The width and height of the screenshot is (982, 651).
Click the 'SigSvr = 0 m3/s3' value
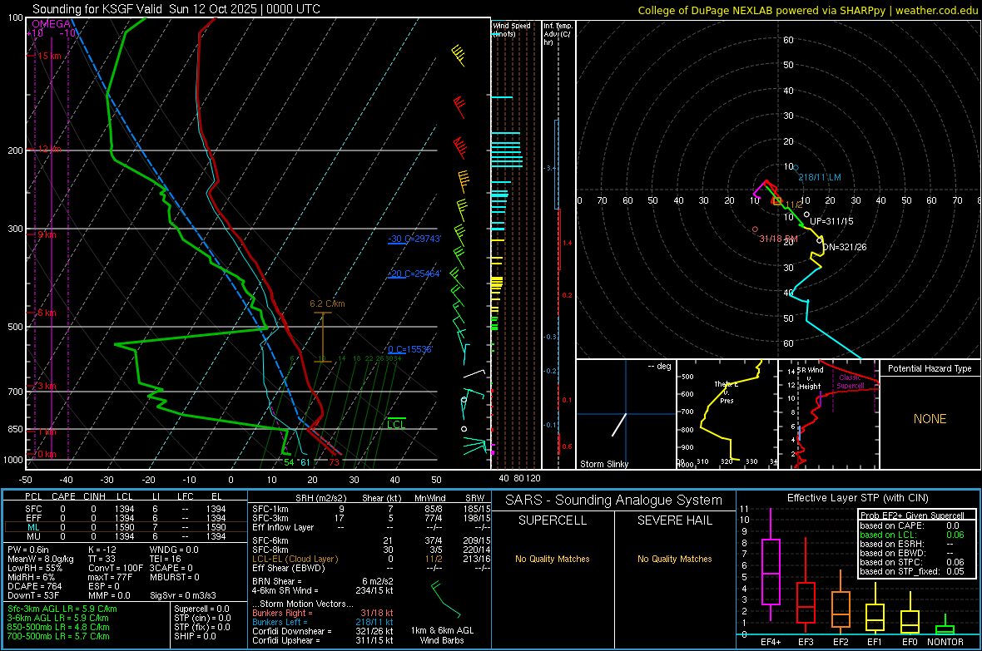pos(183,595)
